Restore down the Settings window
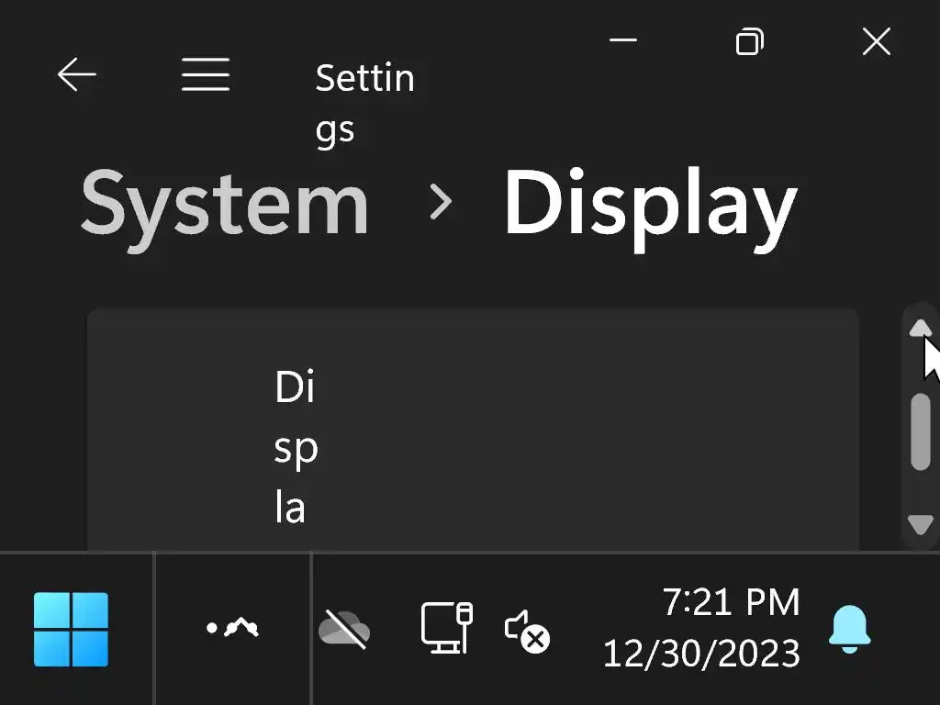940x705 pixels. pos(750,41)
